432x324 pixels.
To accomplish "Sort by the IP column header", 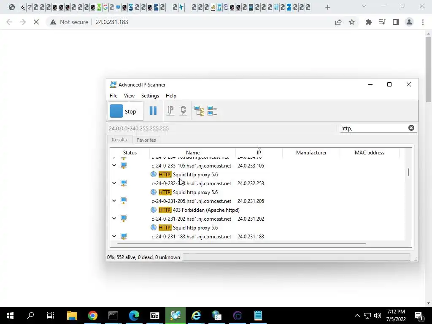I will (x=259, y=153).
